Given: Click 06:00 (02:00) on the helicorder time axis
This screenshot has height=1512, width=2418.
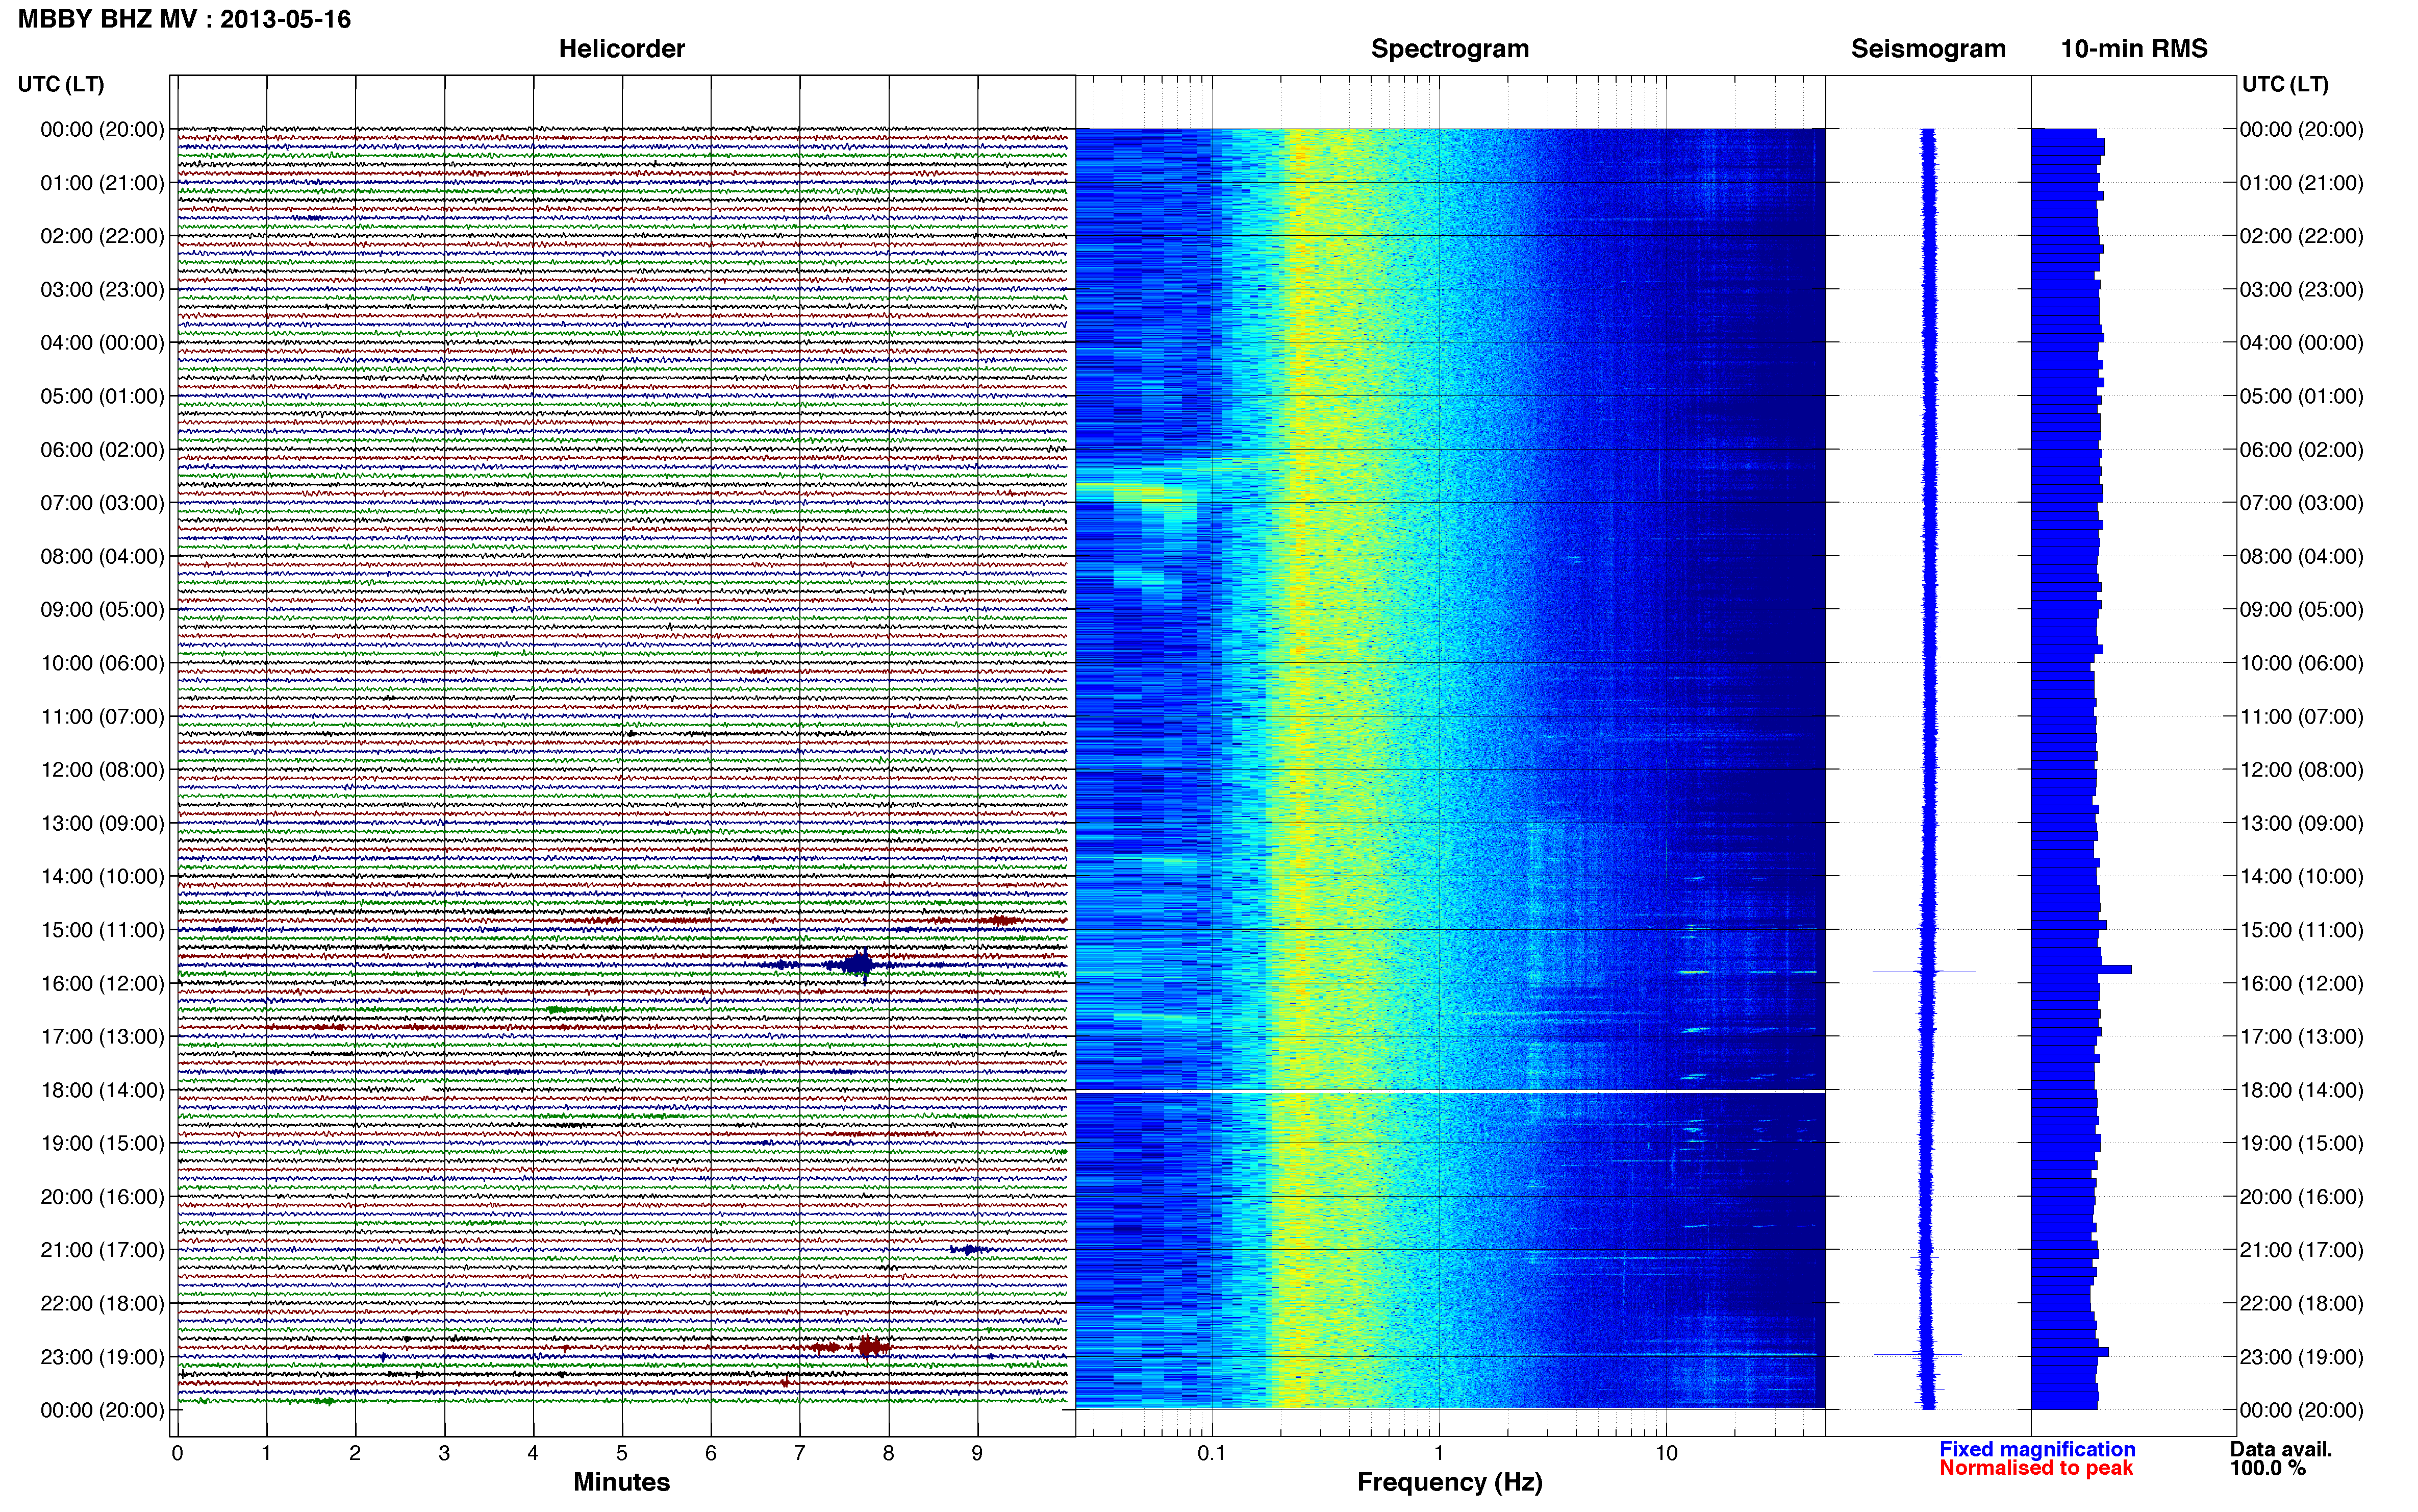Looking at the screenshot, I should (102, 450).
